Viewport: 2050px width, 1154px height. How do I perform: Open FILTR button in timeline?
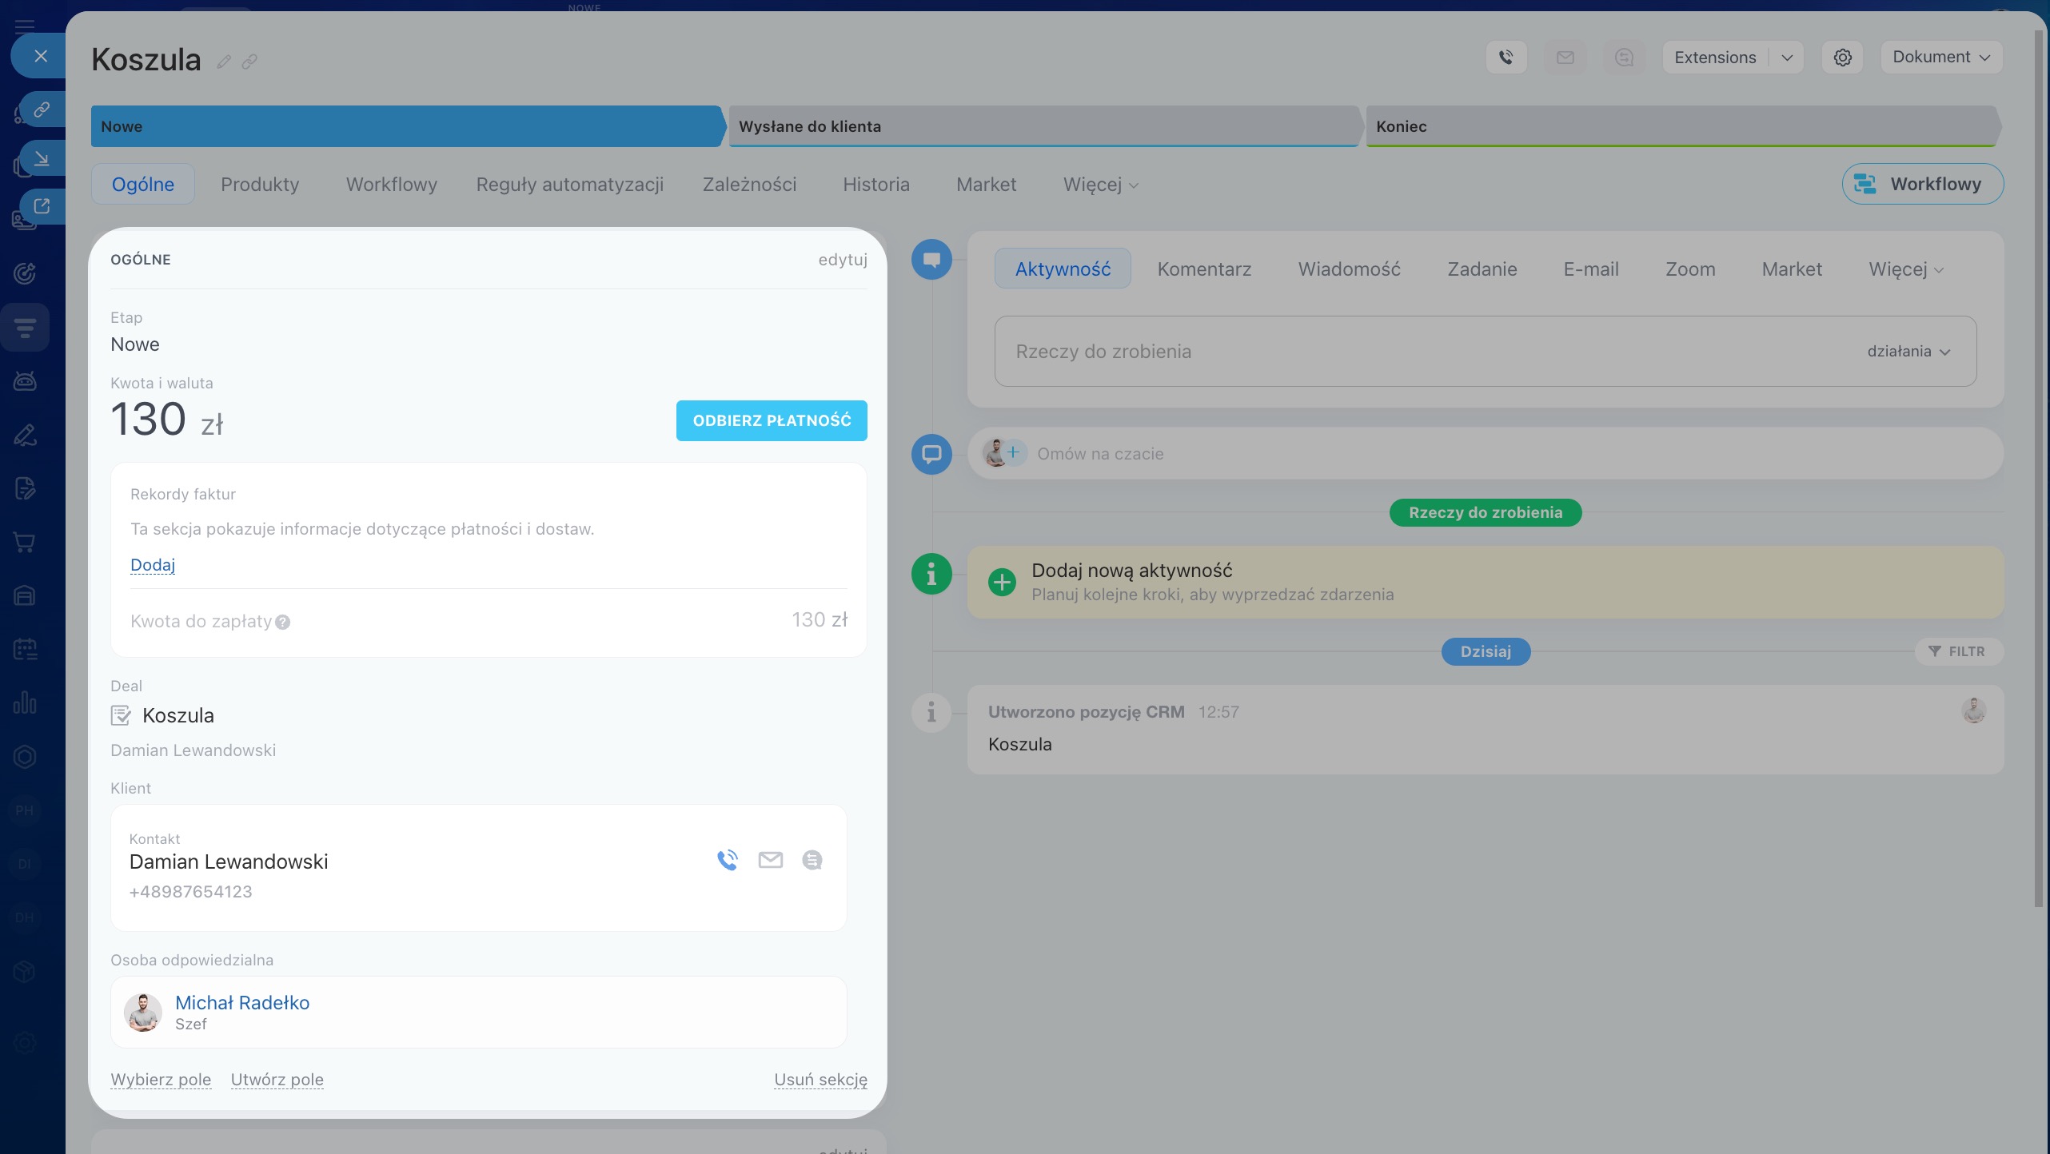point(1956,651)
